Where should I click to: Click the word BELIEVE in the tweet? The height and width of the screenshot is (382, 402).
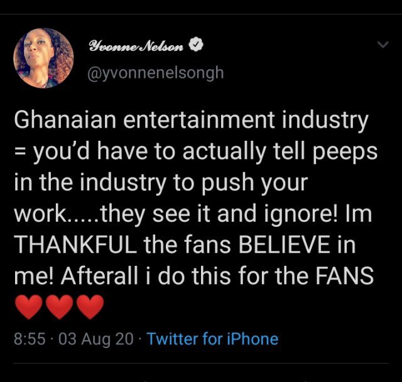pyautogui.click(x=281, y=244)
